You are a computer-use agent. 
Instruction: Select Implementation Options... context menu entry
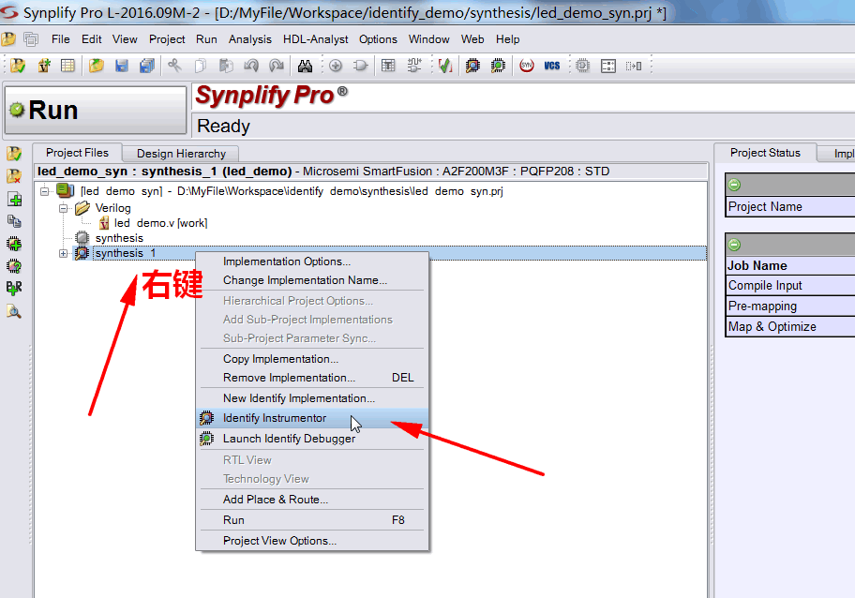312,262
